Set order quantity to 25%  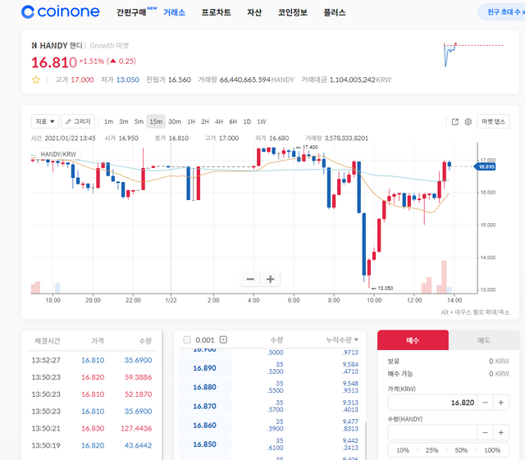coord(432,450)
